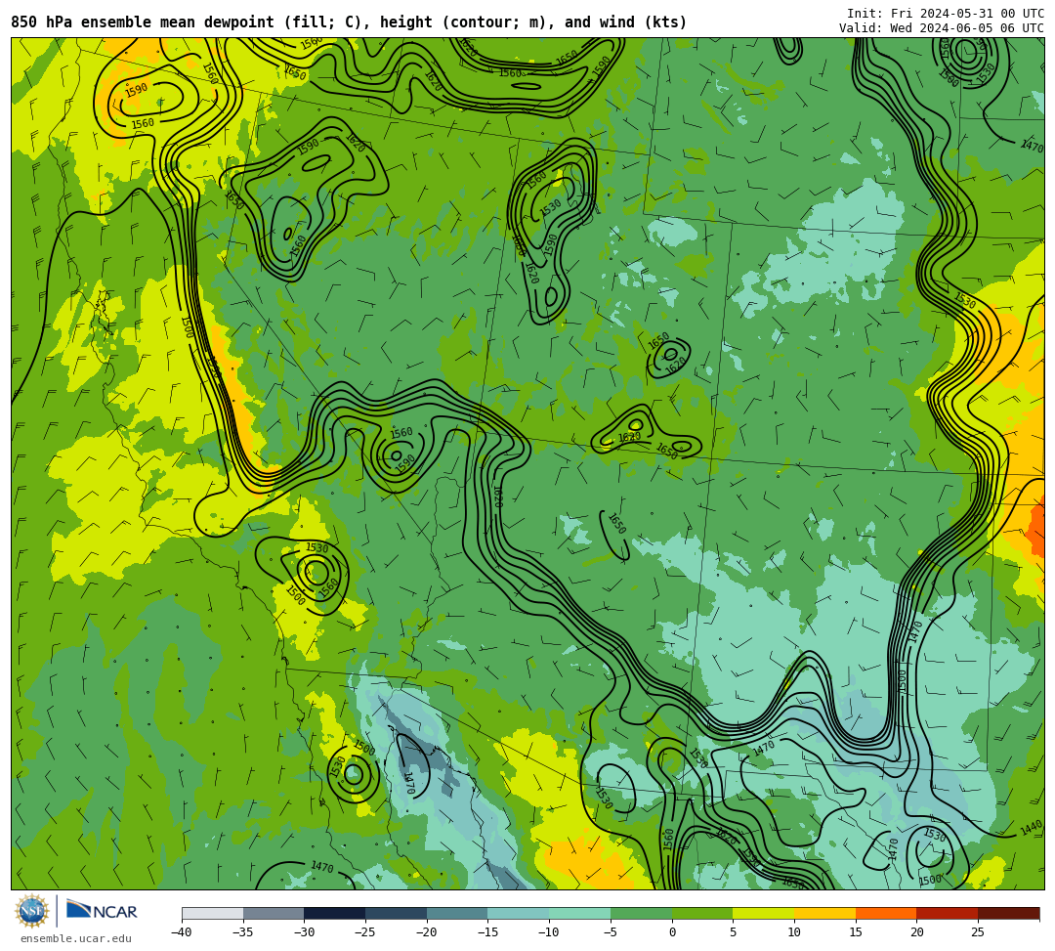Click the dark brown above-25 swatch
Screen dimensions: 1055x951
[x=1008, y=913]
